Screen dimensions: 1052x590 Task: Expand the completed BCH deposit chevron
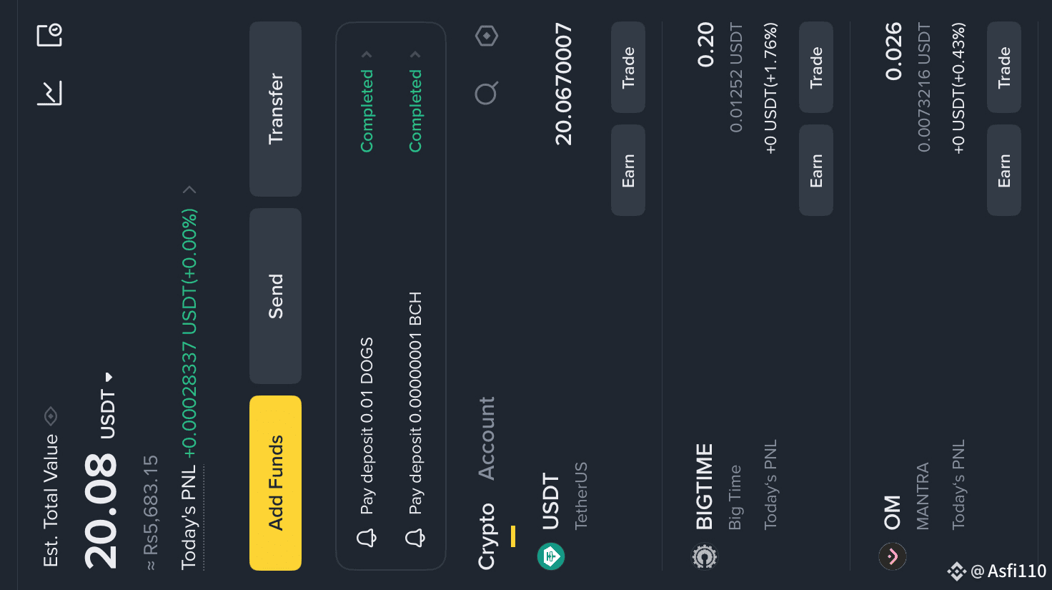[415, 54]
